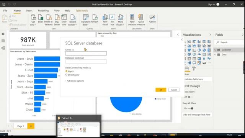Click the Server input field
Image resolution: width=245 pixels, height=138 pixels.
(x=86, y=54)
